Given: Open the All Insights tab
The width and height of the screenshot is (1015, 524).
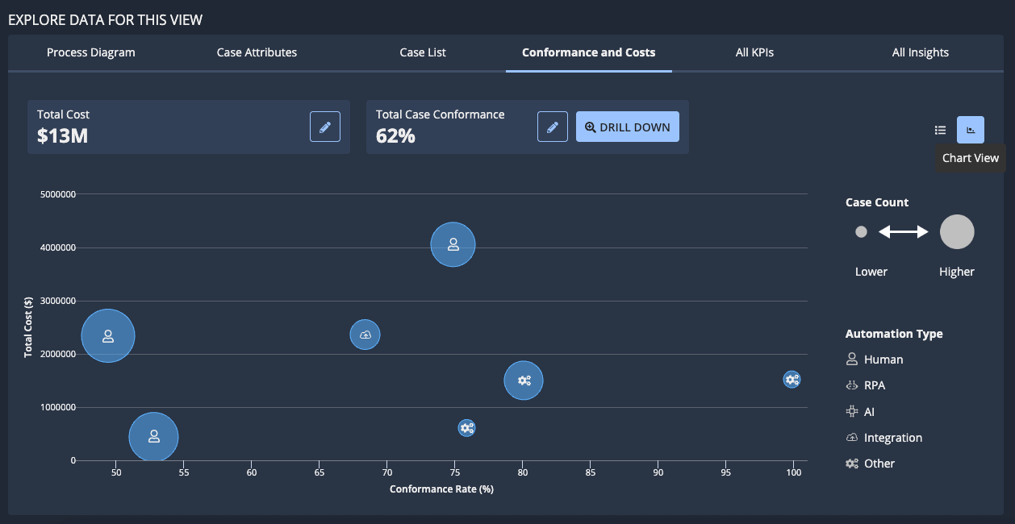Looking at the screenshot, I should click(x=921, y=52).
